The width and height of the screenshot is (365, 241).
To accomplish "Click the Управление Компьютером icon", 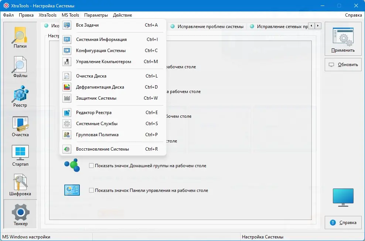I will coord(67,62).
